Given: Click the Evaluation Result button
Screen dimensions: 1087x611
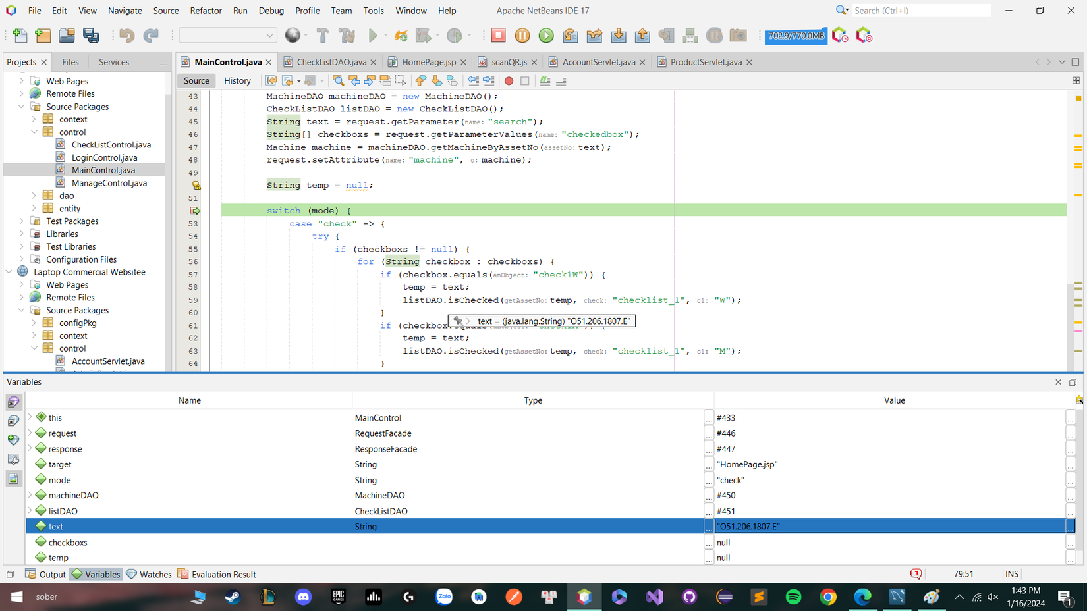Looking at the screenshot, I should coord(217,574).
